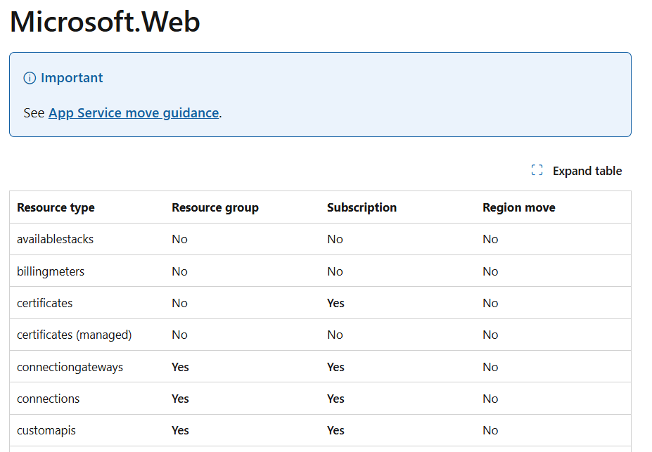Click Subscription Yes for connectiongateways row
The height and width of the screenshot is (452, 652).
click(335, 367)
